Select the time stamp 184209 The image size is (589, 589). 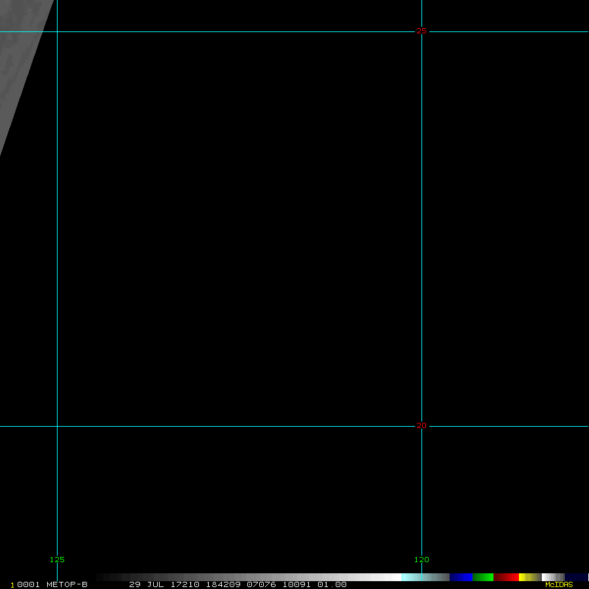(x=223, y=584)
